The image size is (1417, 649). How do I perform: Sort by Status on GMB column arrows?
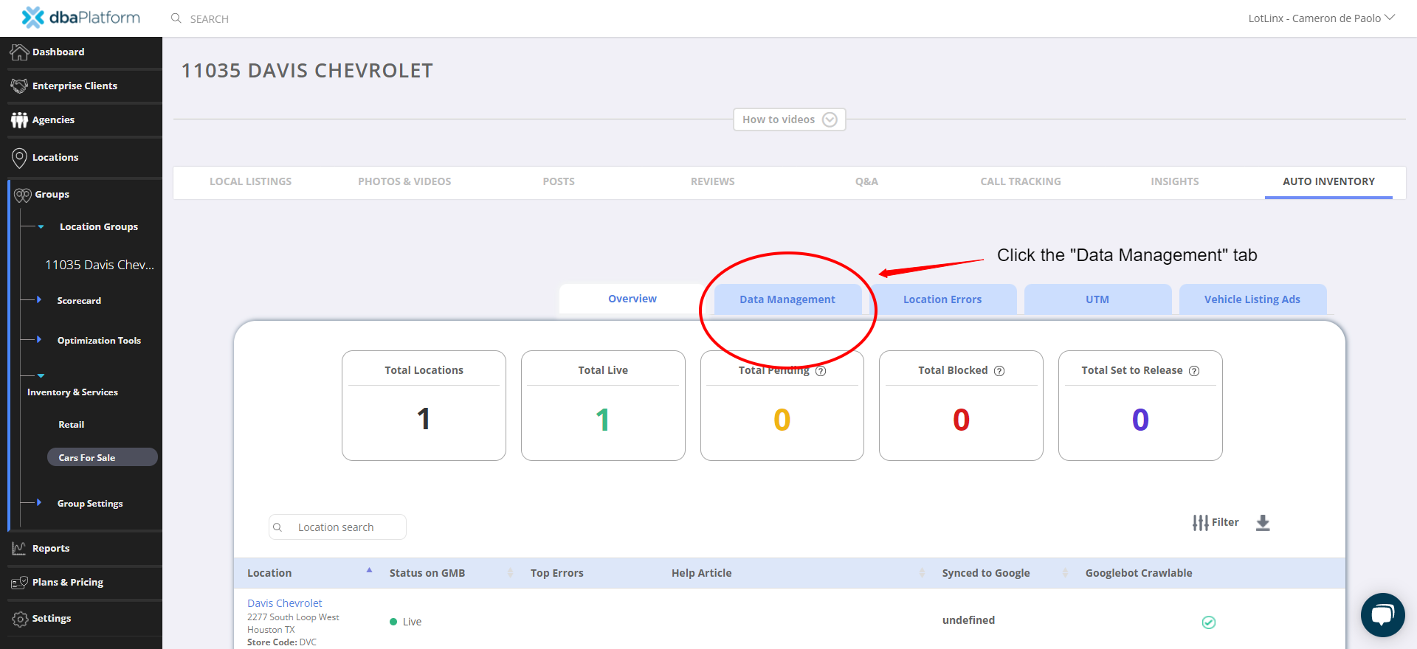[510, 573]
